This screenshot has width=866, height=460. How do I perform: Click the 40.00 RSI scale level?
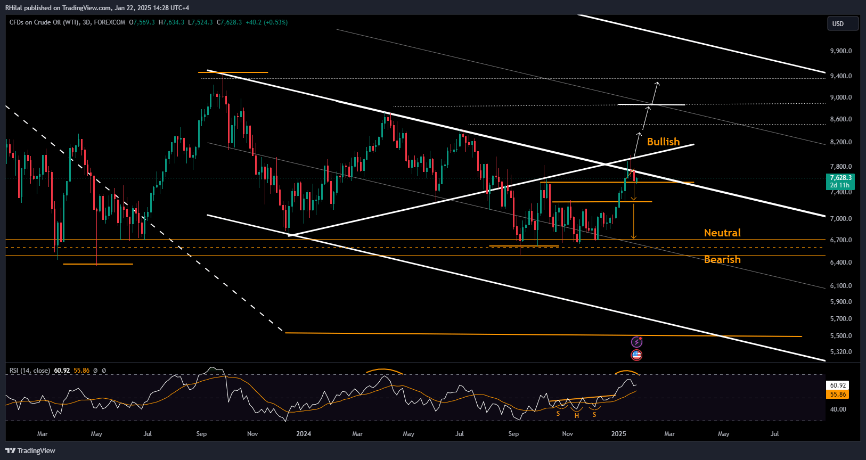(x=838, y=409)
